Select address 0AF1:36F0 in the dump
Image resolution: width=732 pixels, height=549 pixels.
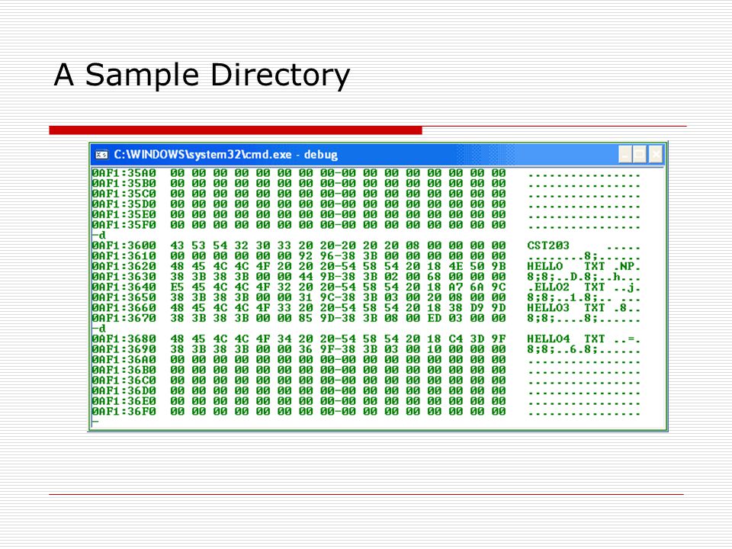pos(124,411)
